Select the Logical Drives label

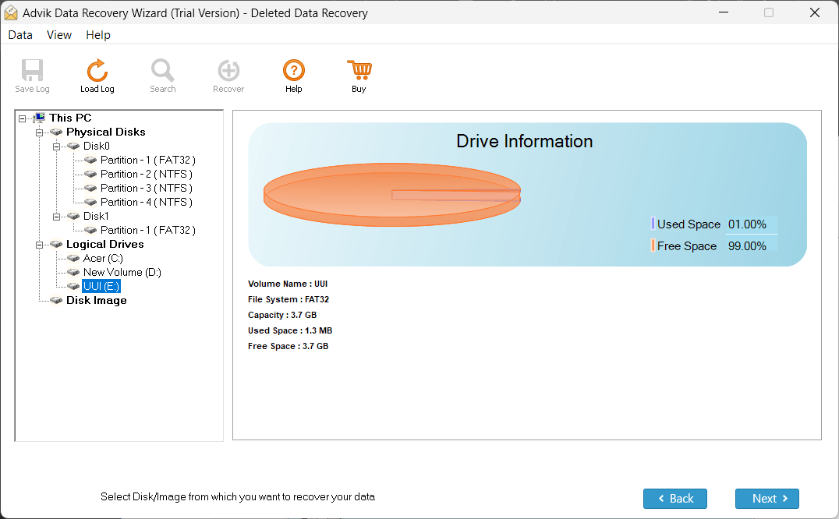pos(104,244)
